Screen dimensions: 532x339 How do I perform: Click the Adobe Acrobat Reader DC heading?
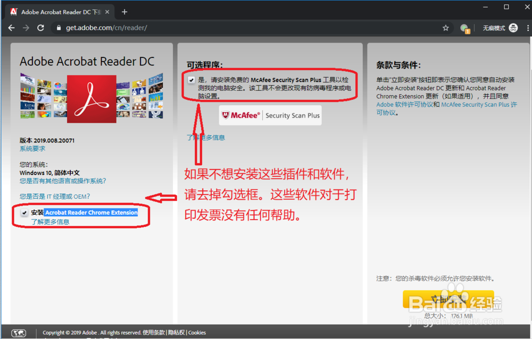click(87, 61)
